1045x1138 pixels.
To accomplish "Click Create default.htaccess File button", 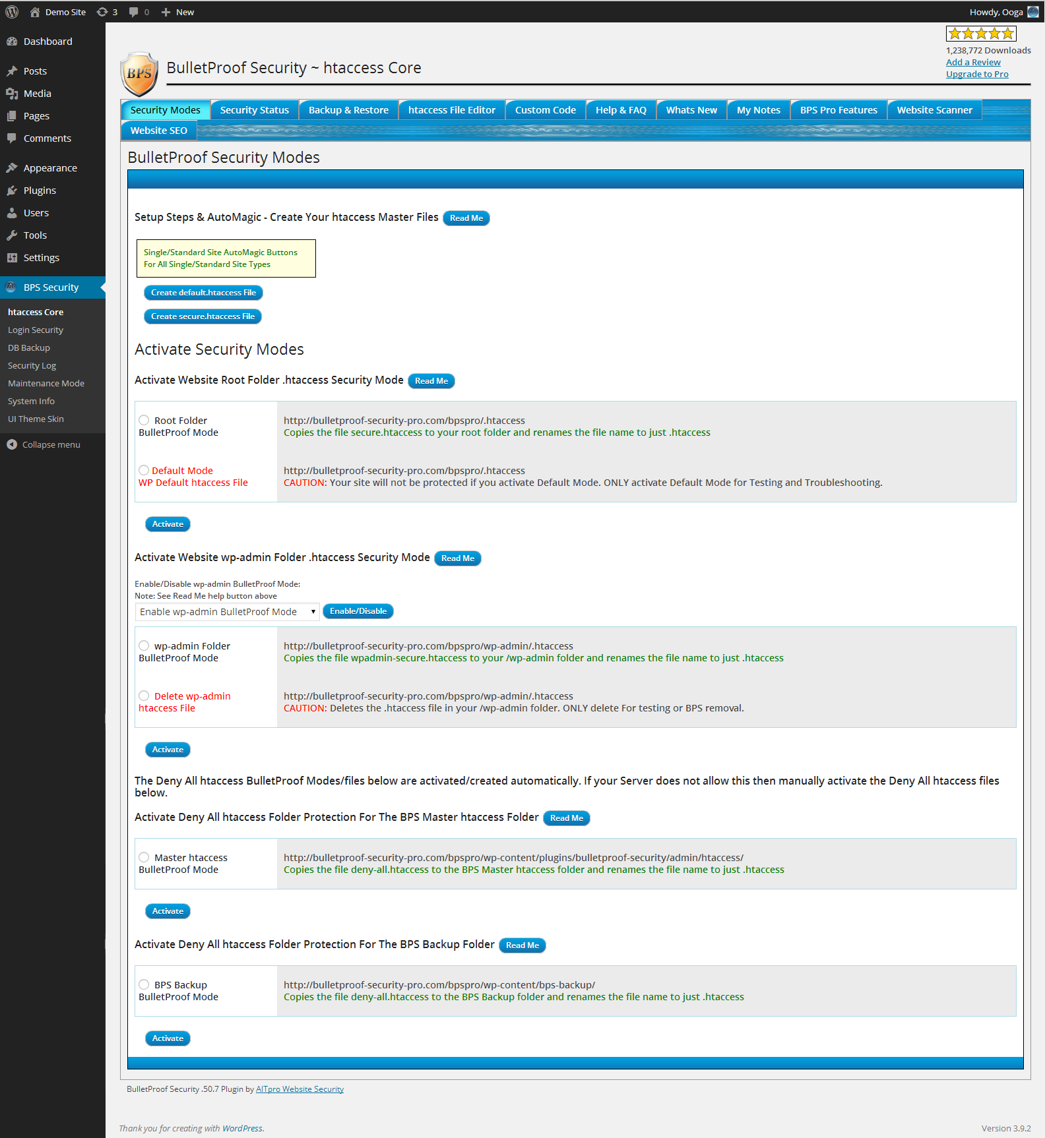I will [203, 293].
